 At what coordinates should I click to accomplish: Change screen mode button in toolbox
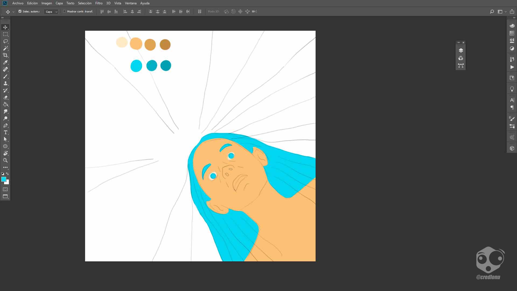point(5,196)
